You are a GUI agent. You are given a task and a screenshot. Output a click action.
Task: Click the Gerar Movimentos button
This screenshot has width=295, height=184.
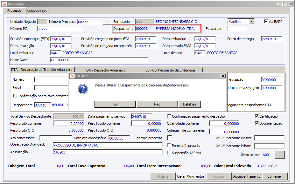point(191,176)
